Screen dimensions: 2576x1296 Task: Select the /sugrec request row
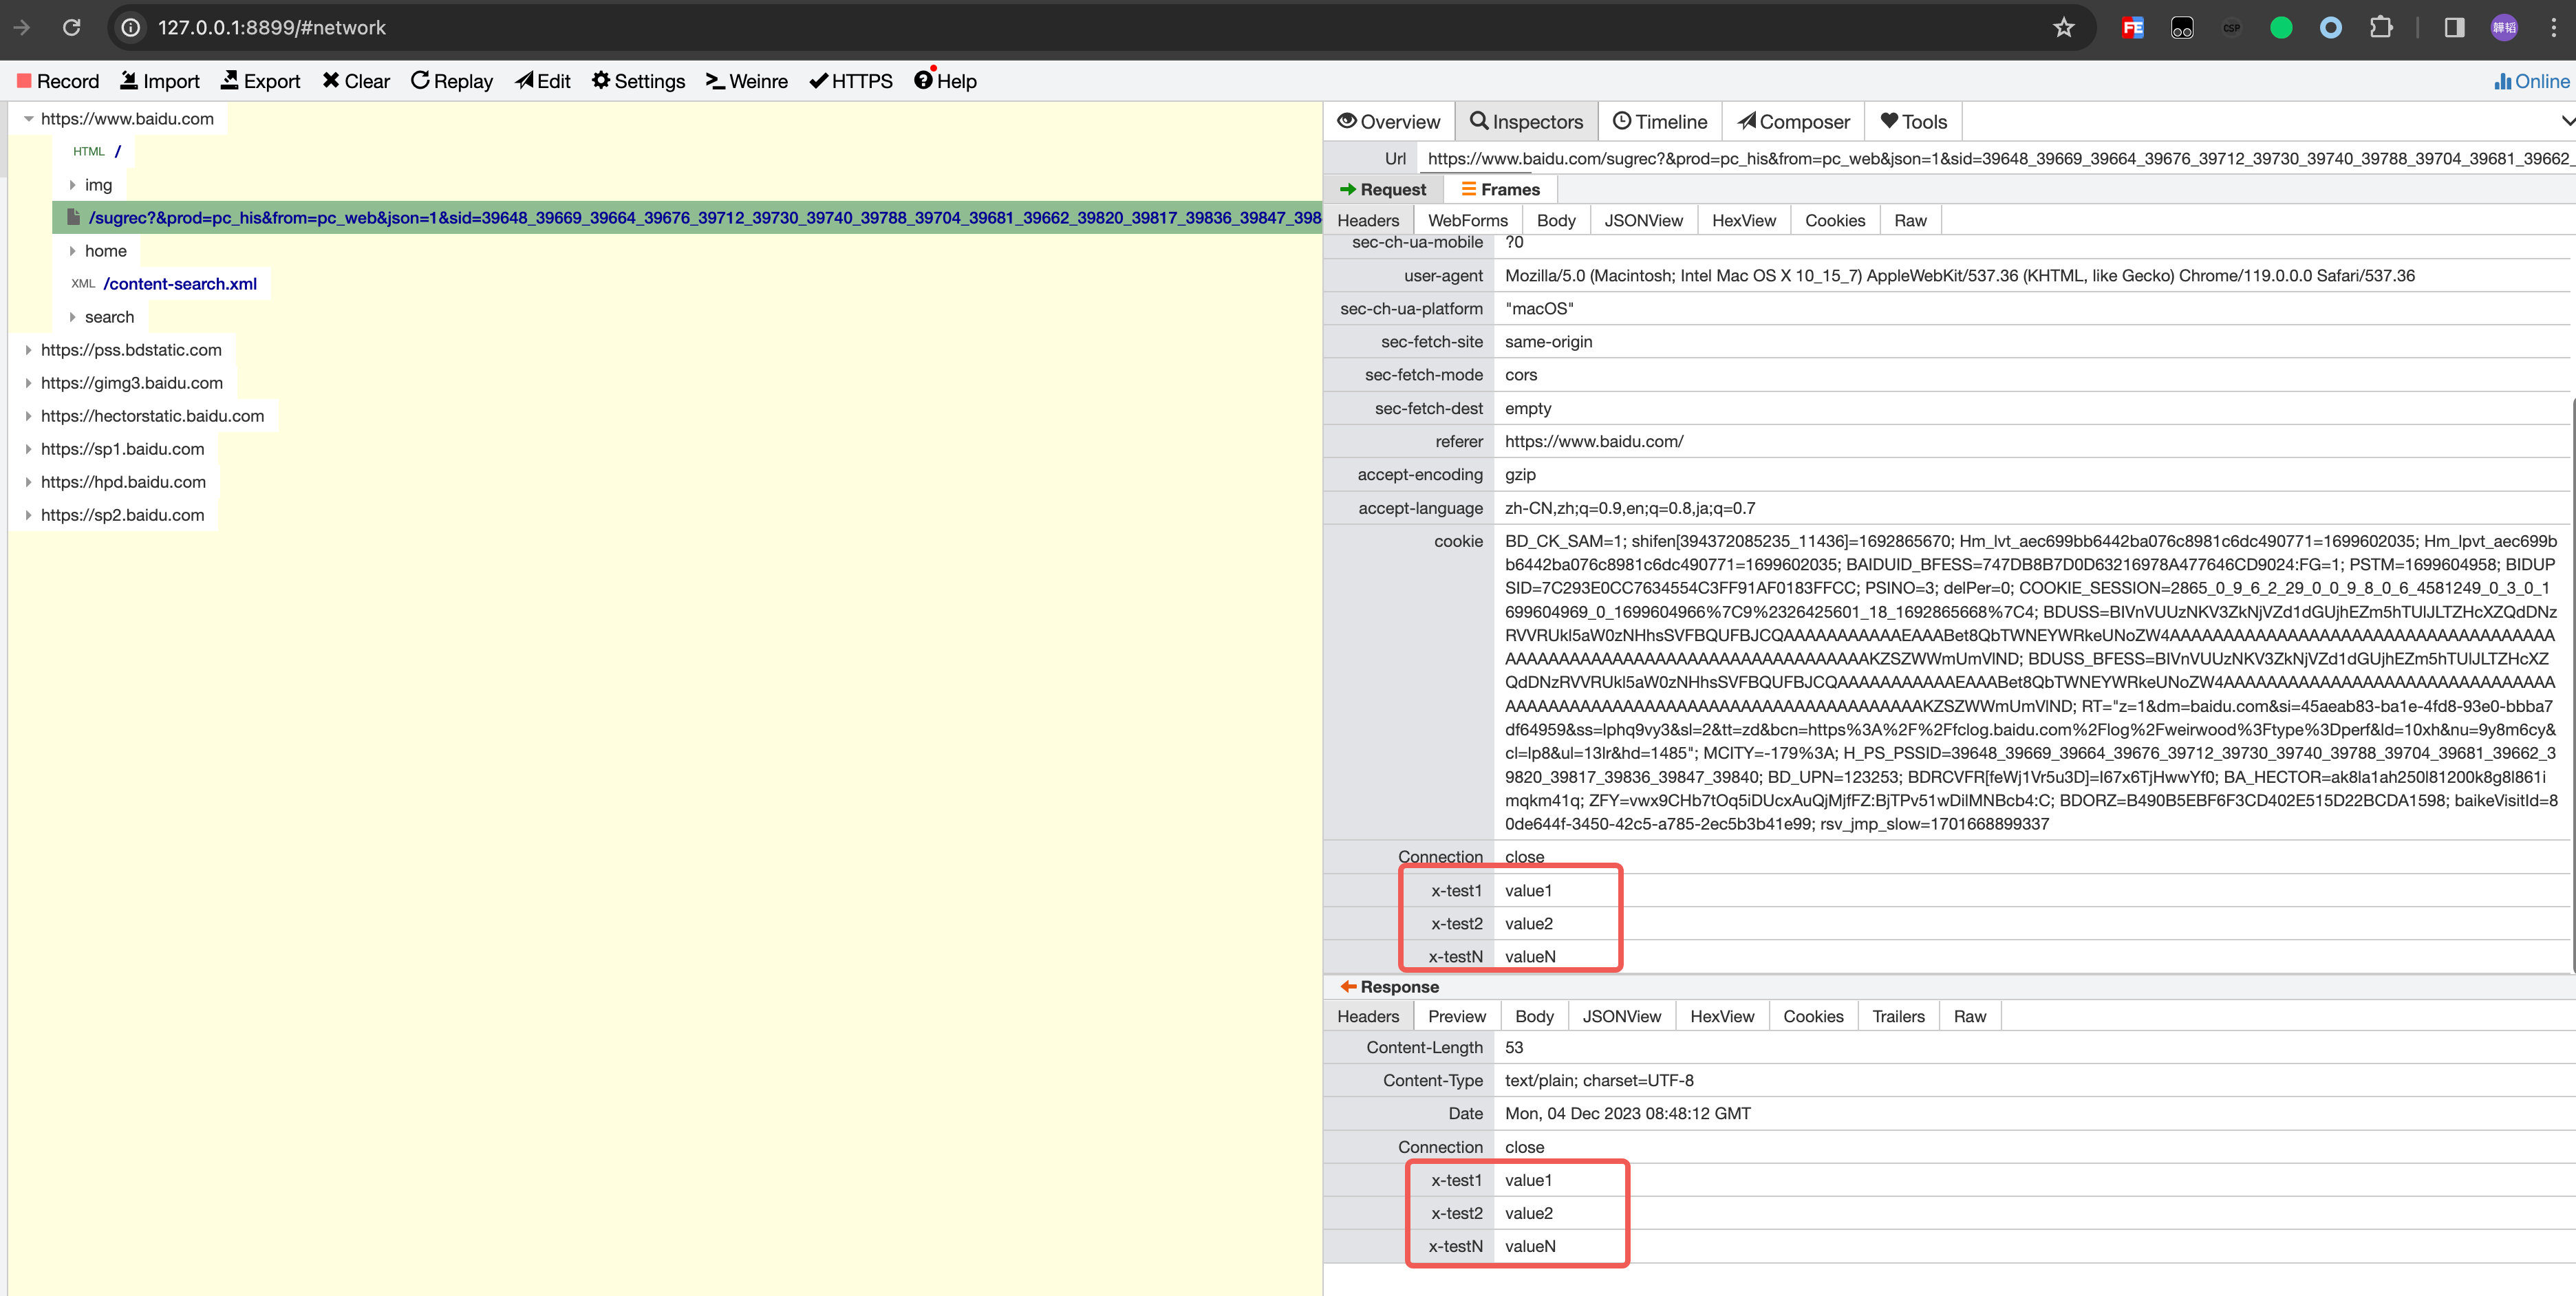click(687, 217)
